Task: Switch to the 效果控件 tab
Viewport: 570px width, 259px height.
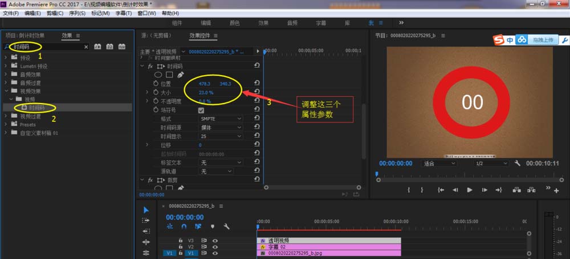Action: (x=203, y=35)
